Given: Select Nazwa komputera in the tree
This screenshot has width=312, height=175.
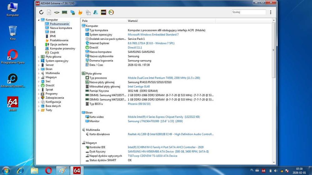Looking at the screenshot, I should click(x=61, y=28).
